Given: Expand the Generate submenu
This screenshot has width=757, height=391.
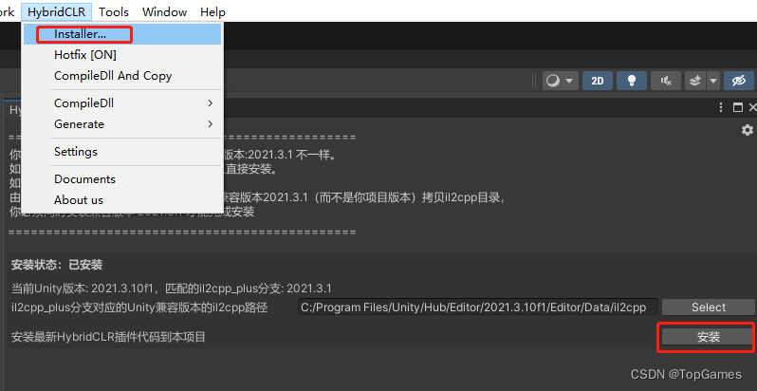Looking at the screenshot, I should [122, 124].
